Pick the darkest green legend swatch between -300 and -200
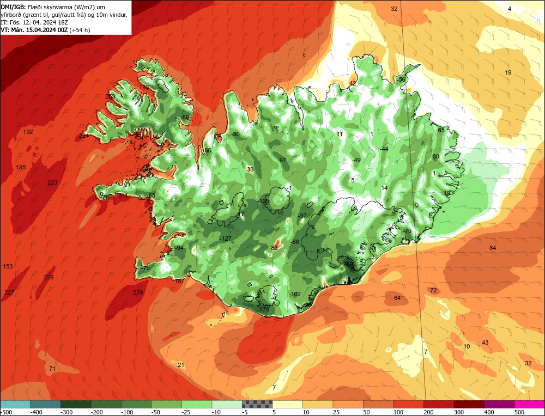Image resolution: width=545 pixels, height=416 pixels. click(76, 404)
